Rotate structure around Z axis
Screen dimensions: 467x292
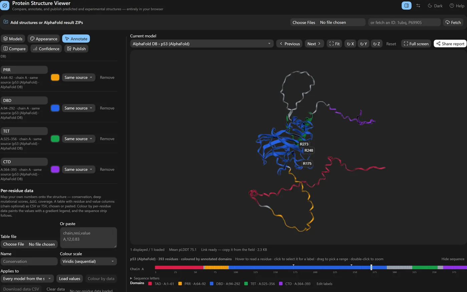click(x=377, y=44)
